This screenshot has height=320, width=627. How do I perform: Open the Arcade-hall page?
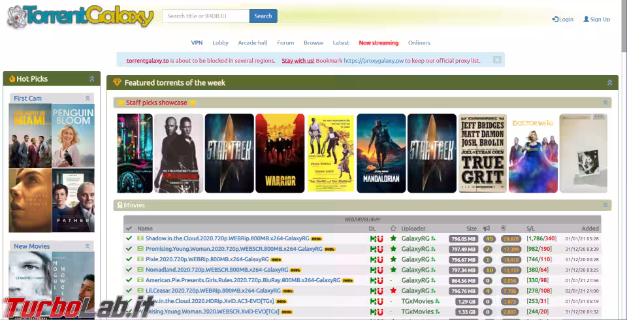pyautogui.click(x=253, y=43)
